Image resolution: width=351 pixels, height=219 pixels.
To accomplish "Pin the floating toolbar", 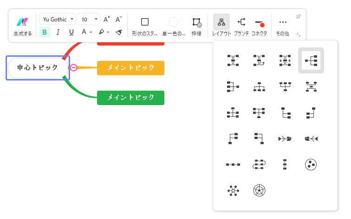I will [x=299, y=16].
